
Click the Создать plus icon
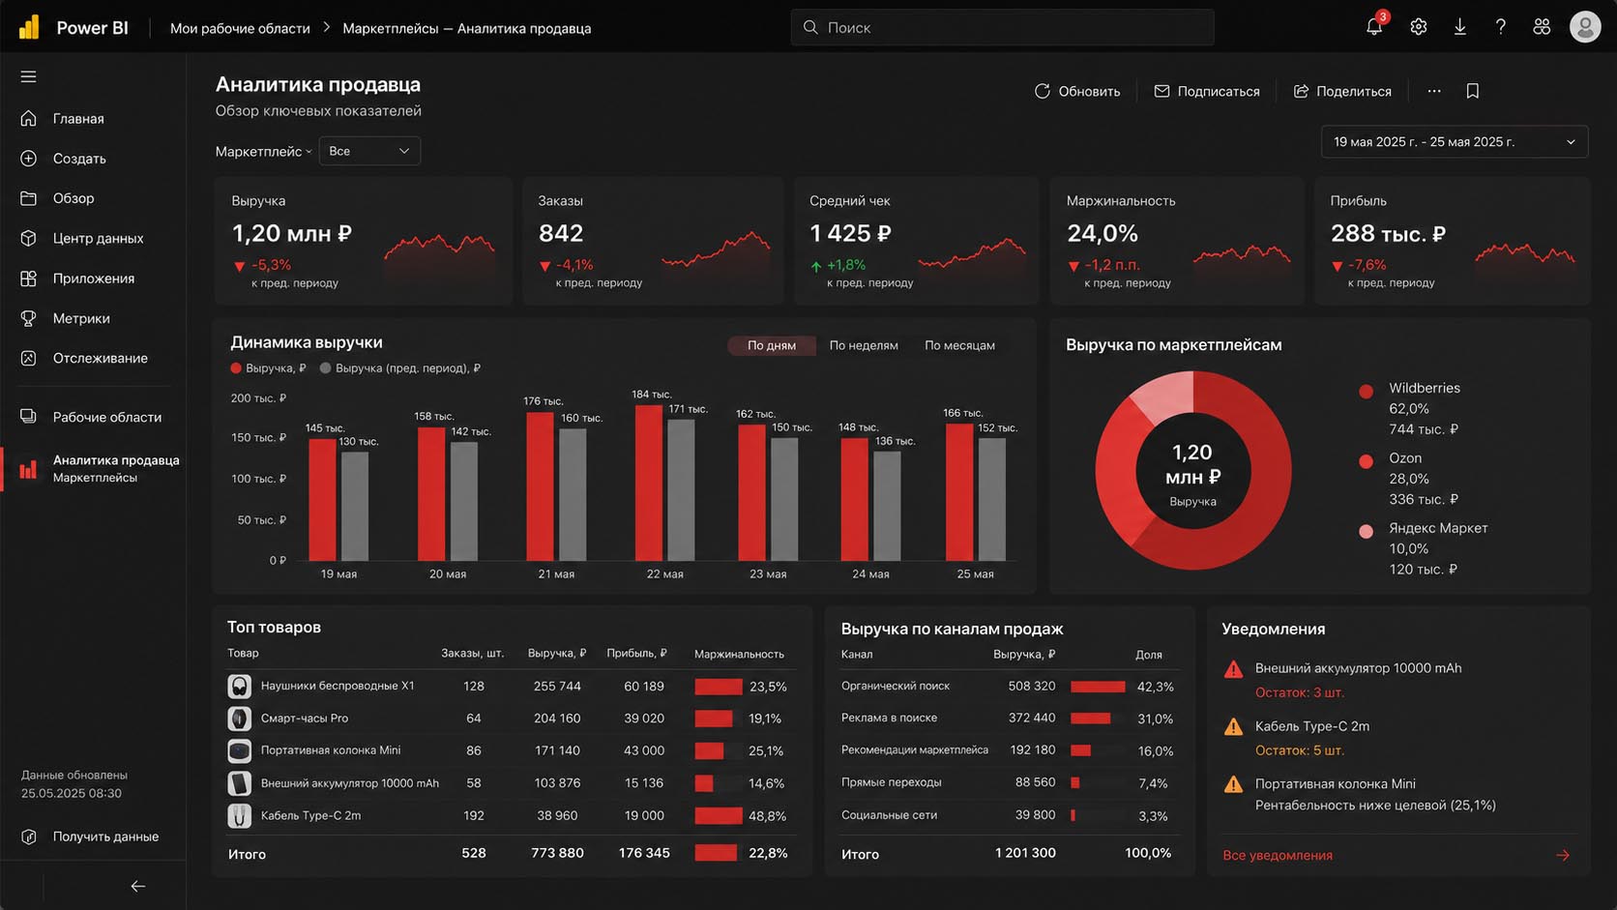point(28,158)
